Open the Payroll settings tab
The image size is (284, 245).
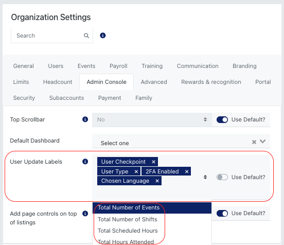(118, 66)
